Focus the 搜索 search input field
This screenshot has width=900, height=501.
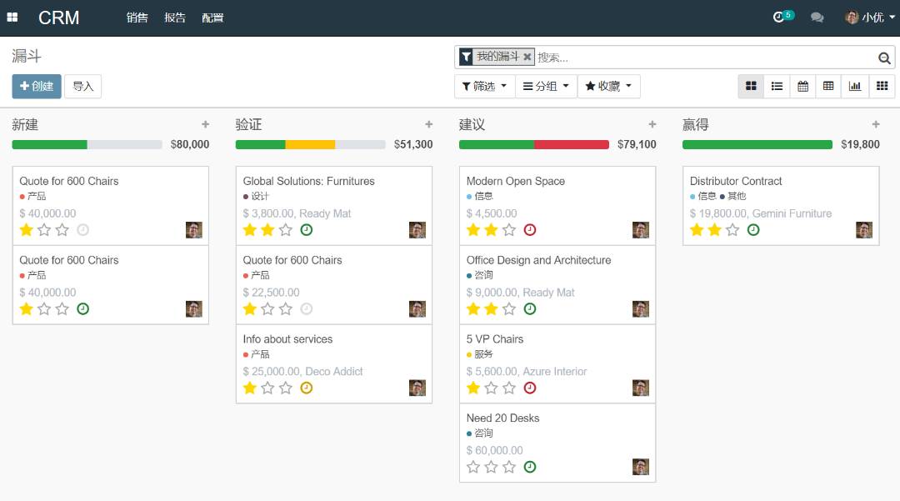pos(705,58)
